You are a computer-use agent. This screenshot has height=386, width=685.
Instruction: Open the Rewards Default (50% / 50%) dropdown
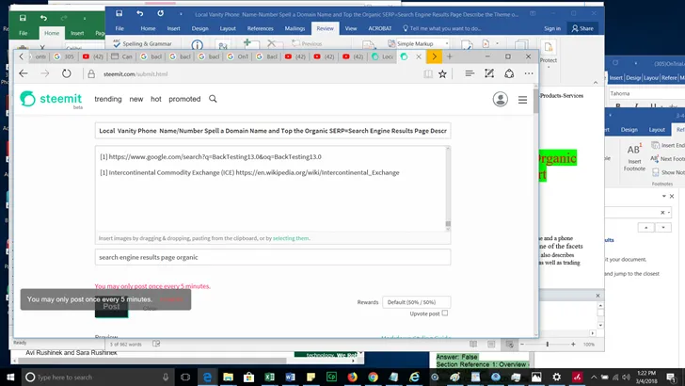(x=416, y=302)
